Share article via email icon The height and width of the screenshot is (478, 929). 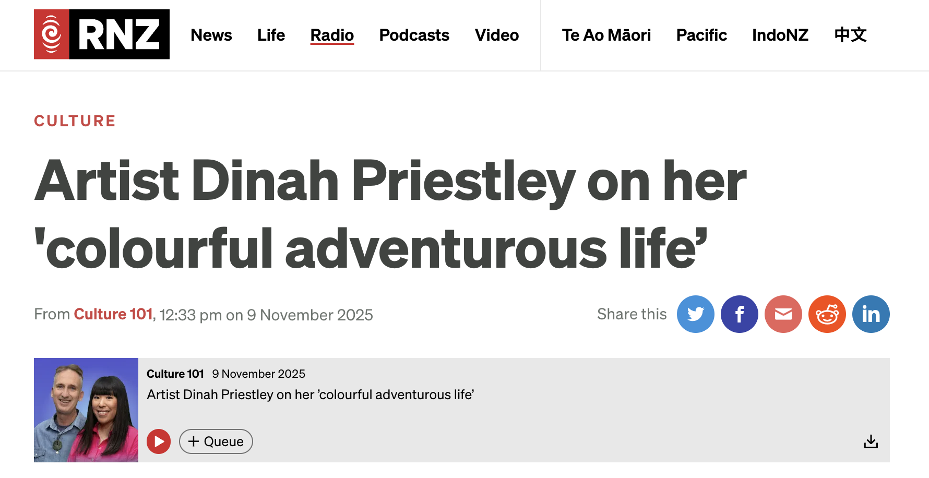point(783,314)
